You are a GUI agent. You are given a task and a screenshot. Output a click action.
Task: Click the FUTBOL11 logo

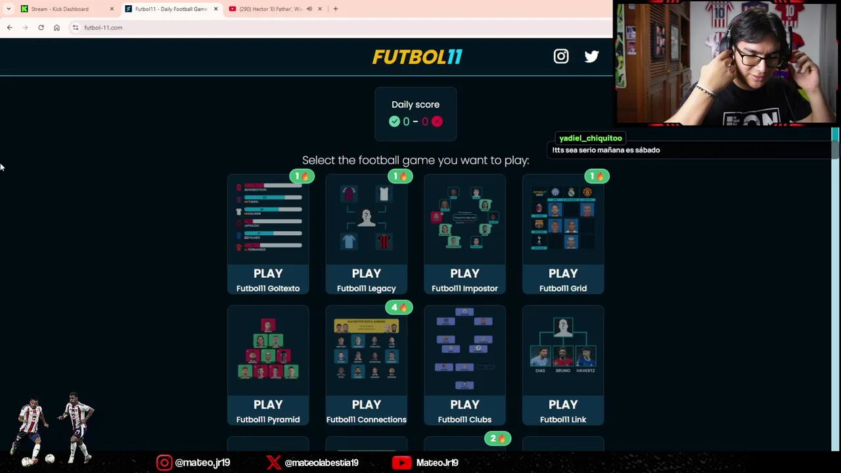tap(417, 57)
